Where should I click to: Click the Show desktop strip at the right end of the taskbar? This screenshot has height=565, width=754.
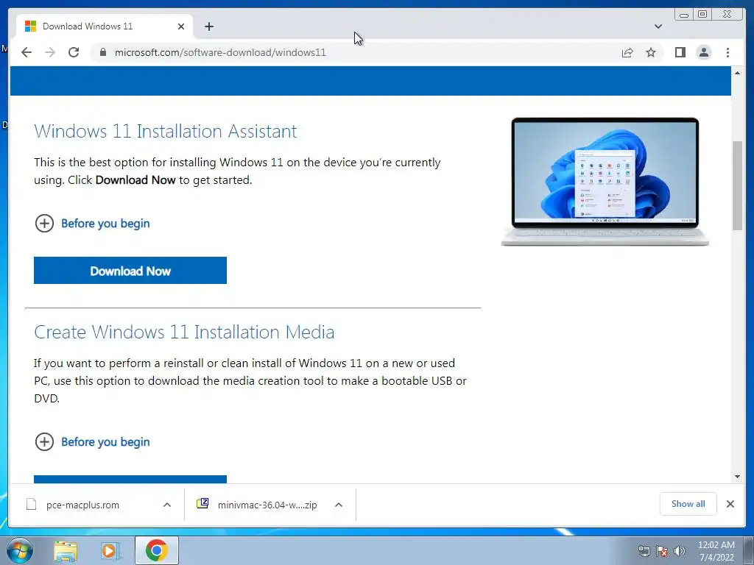coord(749,551)
